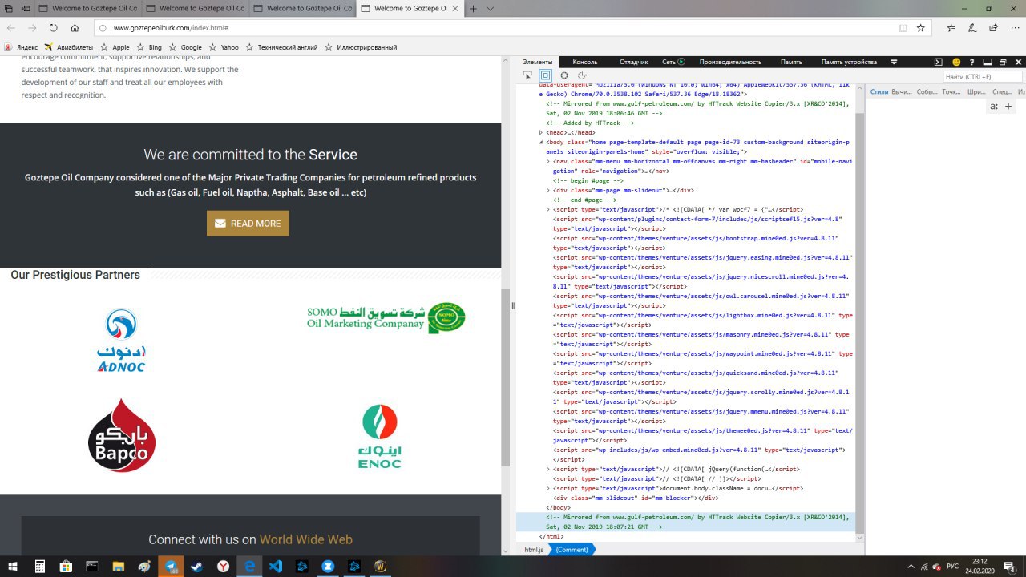Viewport: 1026px width, 577px height.
Task: Switch to the Консоль tab
Action: [x=585, y=62]
